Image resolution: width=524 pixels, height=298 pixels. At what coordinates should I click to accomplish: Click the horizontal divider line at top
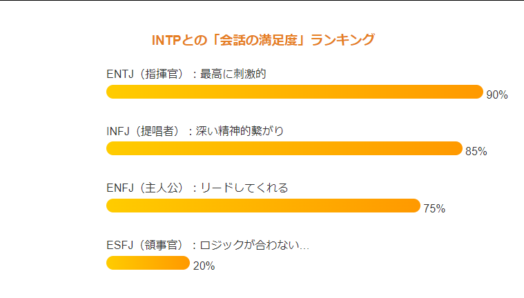[x=262, y=1]
